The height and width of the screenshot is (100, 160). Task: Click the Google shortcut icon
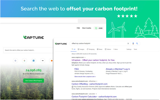pos(24,61)
